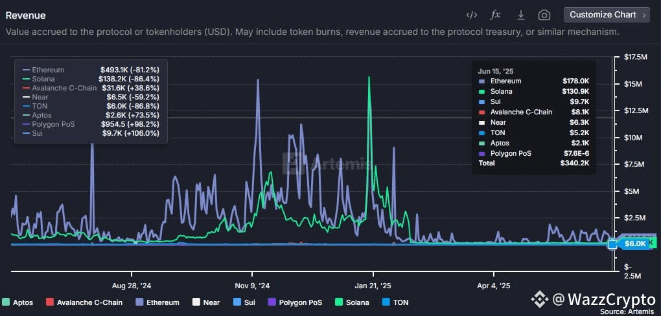Click the $17.5M y-axis label
This screenshot has width=661, height=316.
pyautogui.click(x=635, y=57)
